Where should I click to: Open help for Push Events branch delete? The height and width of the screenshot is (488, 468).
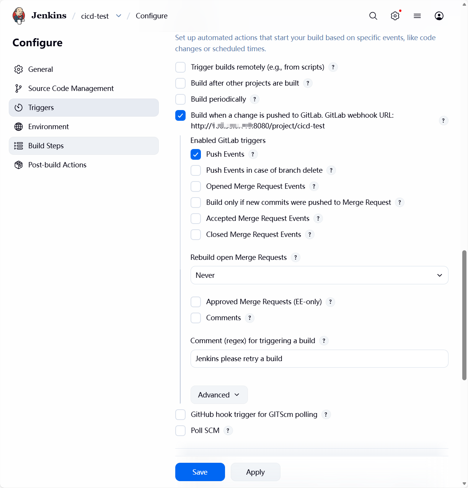coord(331,170)
